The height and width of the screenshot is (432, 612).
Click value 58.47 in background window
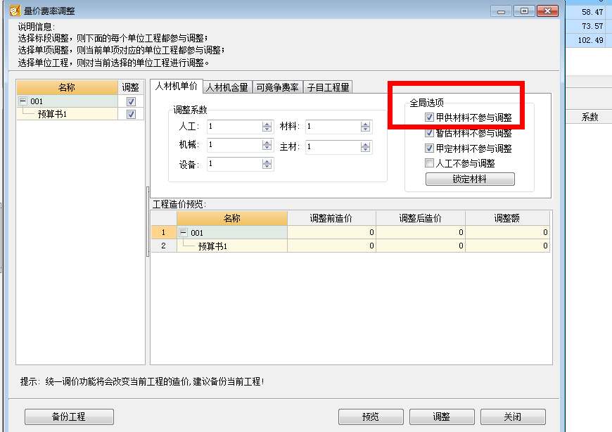tap(592, 12)
